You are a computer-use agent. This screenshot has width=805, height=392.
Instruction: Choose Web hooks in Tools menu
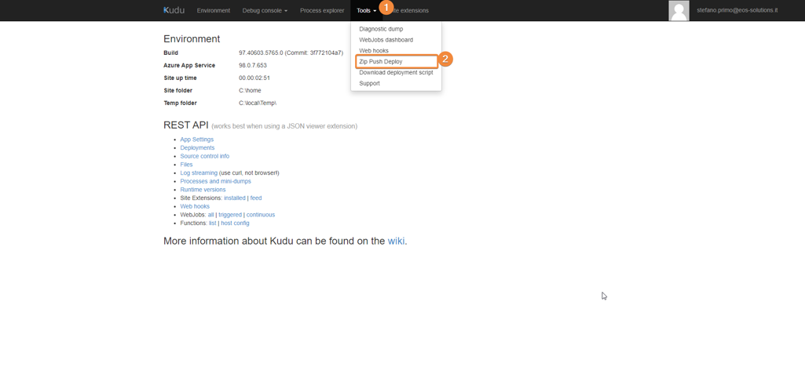pyautogui.click(x=374, y=51)
